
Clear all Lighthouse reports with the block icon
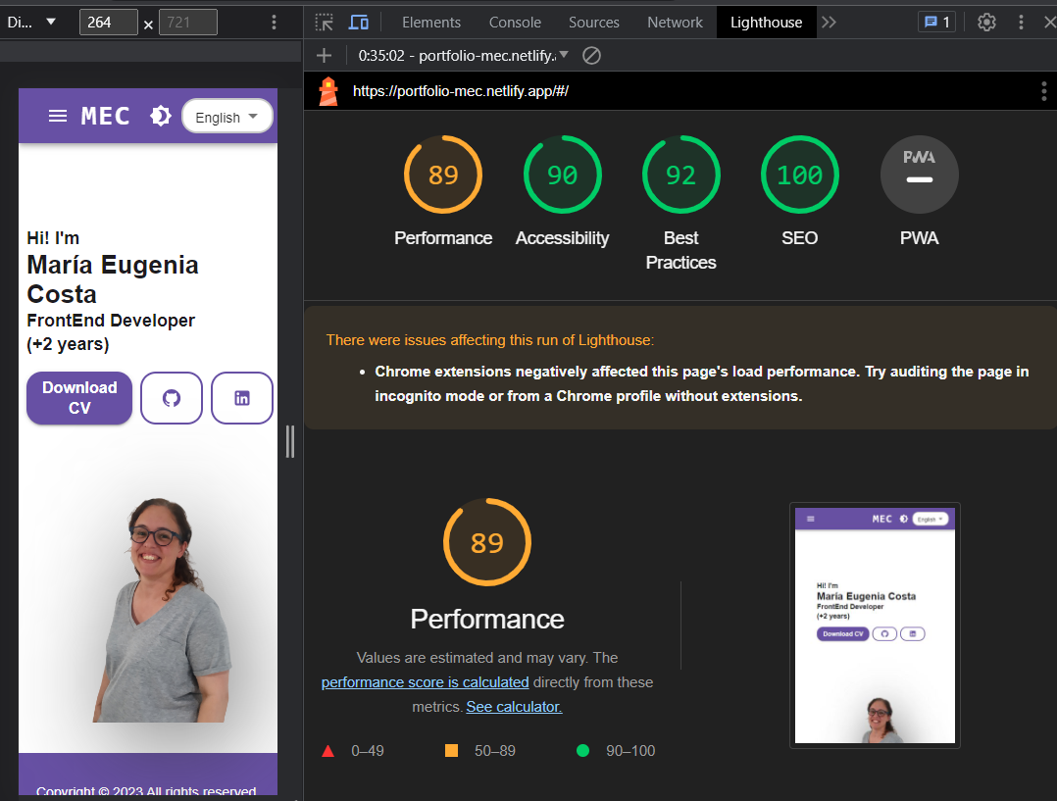pyautogui.click(x=591, y=56)
